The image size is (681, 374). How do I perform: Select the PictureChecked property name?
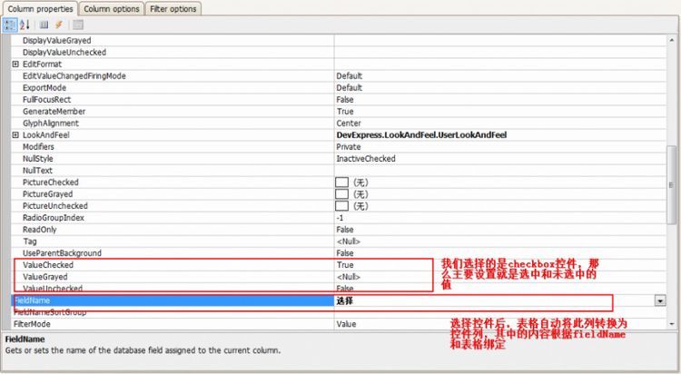coord(50,182)
